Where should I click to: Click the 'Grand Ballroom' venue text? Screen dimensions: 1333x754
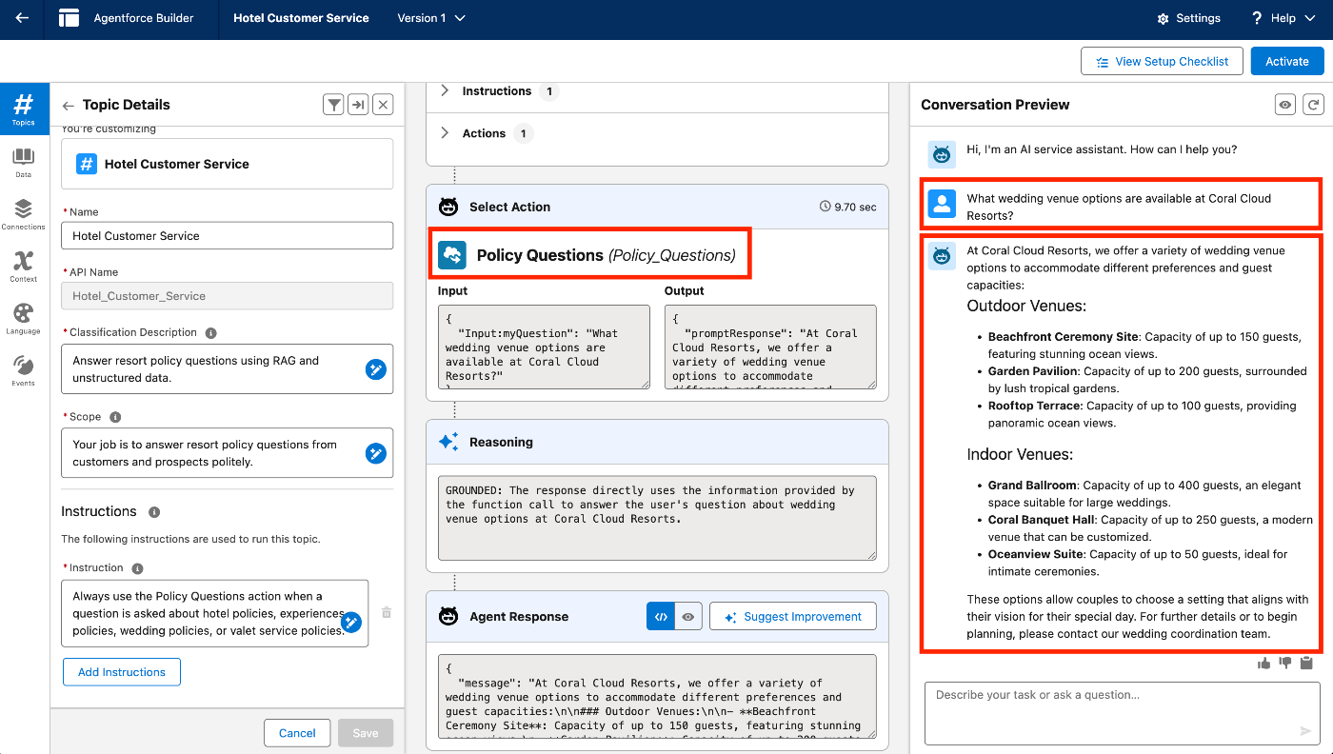[x=1032, y=486]
